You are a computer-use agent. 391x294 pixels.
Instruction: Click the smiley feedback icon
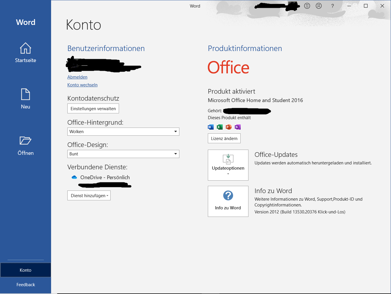[307, 6]
